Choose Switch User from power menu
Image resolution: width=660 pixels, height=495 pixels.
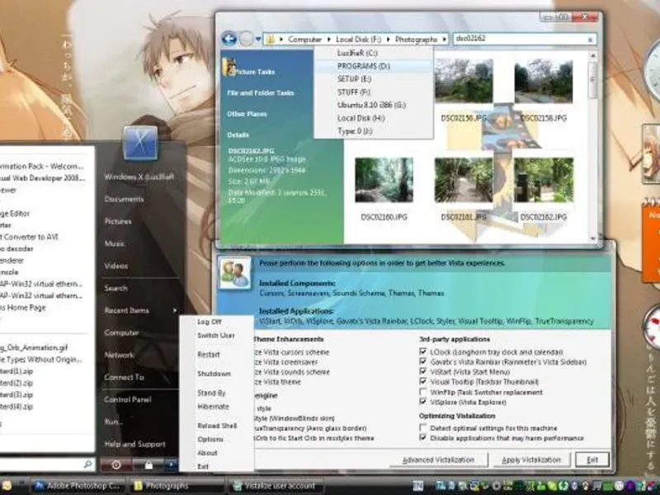[216, 336]
